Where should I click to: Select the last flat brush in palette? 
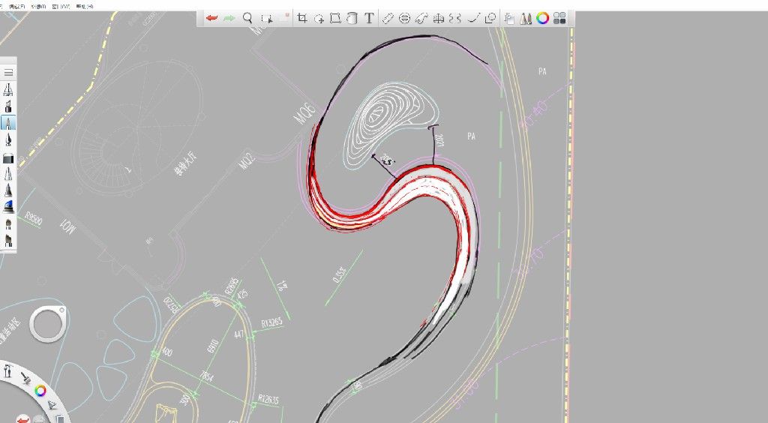click(8, 241)
